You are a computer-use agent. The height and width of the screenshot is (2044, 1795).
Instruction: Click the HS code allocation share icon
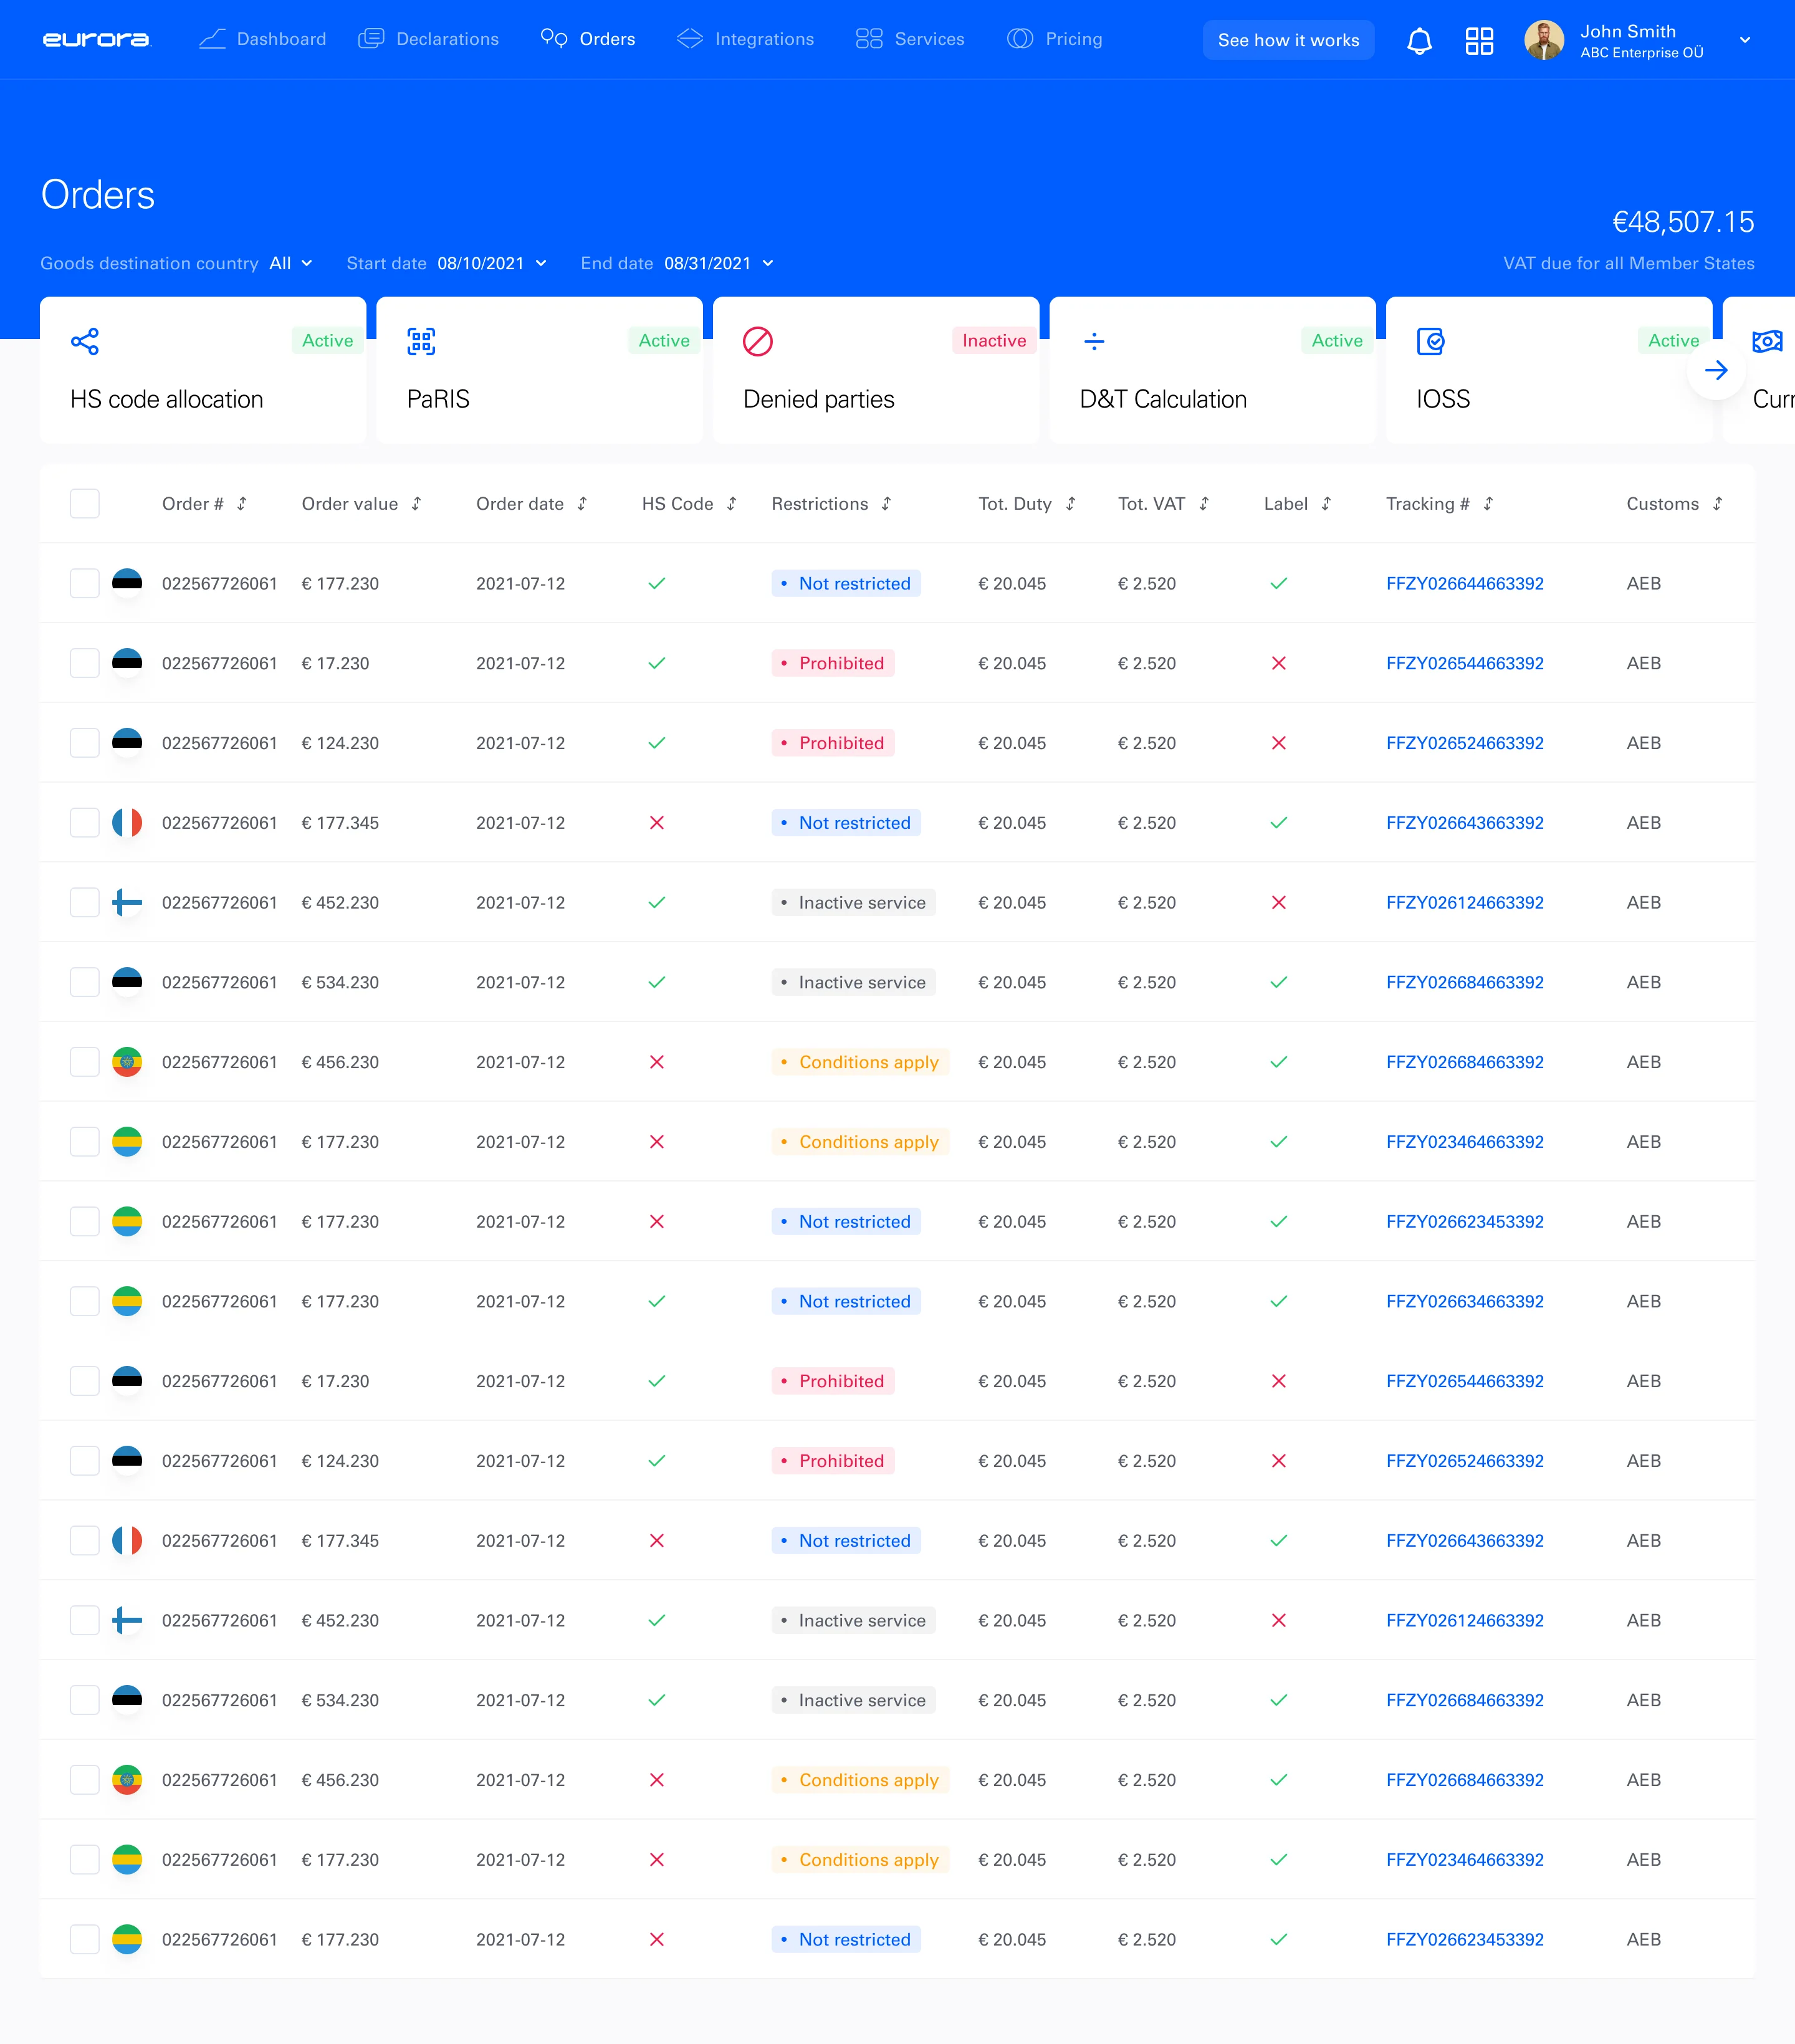pyautogui.click(x=85, y=341)
